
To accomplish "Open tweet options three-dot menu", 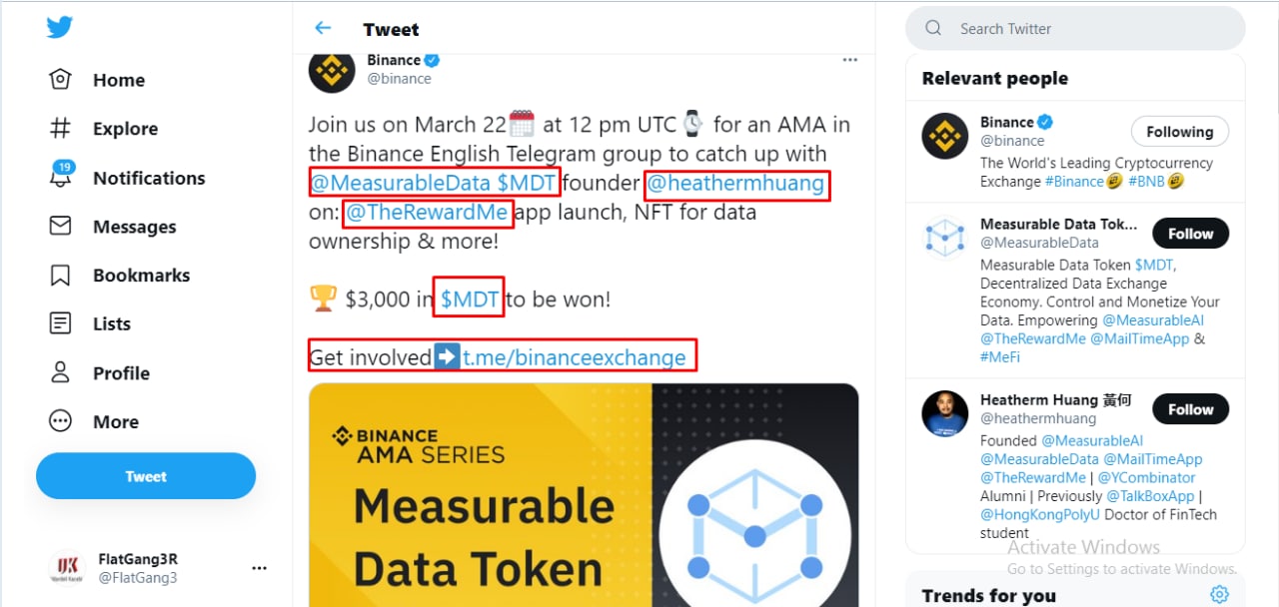I will 849,60.
